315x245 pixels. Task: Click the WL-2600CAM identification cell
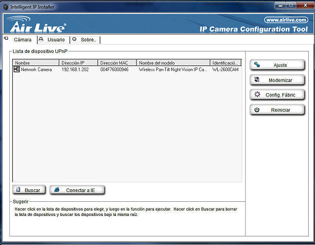[x=226, y=69]
